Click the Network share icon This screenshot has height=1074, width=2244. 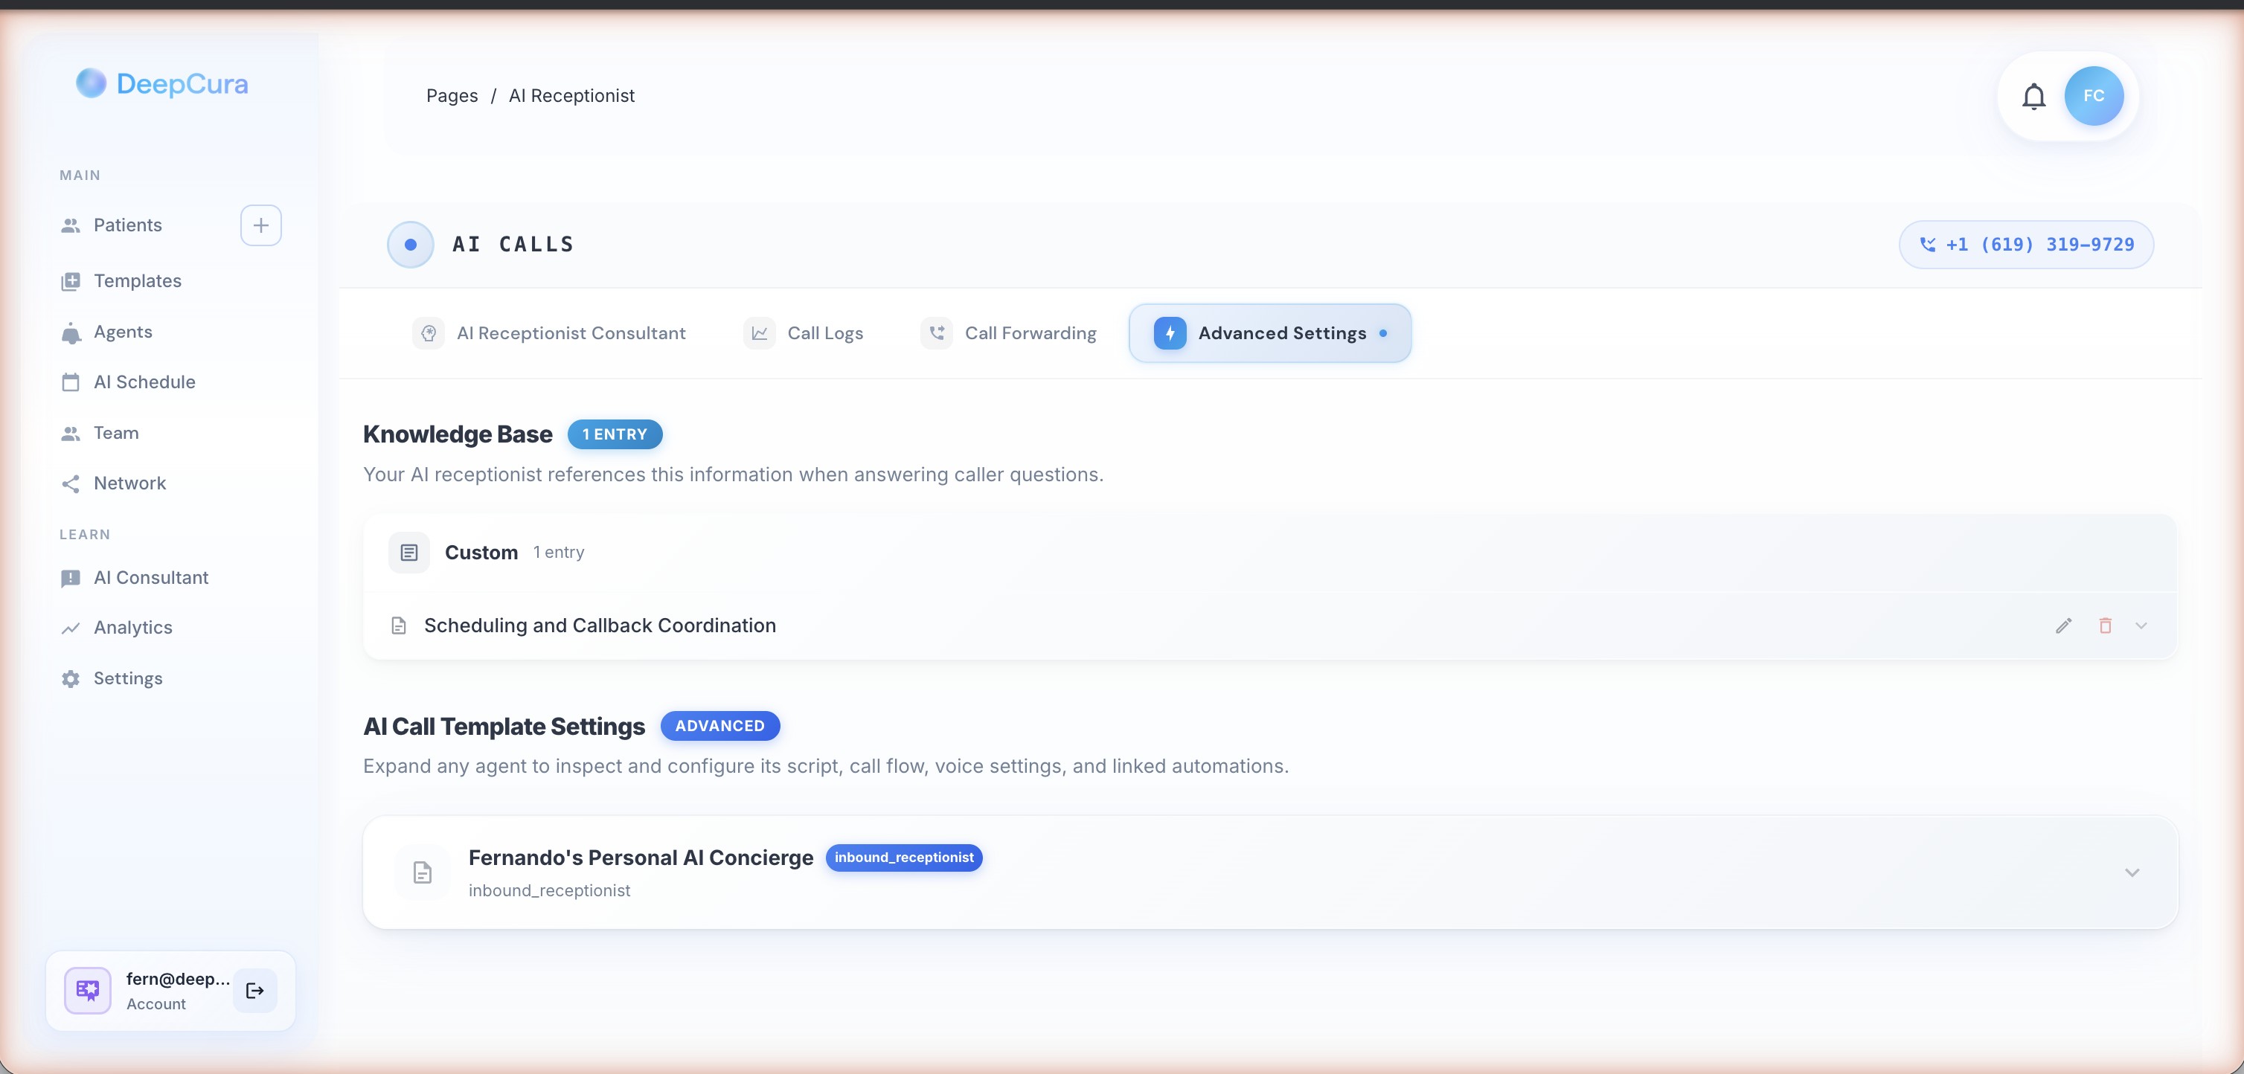[x=71, y=483]
